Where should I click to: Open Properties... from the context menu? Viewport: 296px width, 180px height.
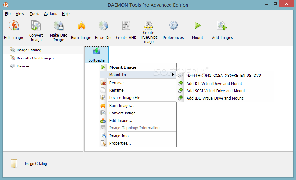pos(138,143)
